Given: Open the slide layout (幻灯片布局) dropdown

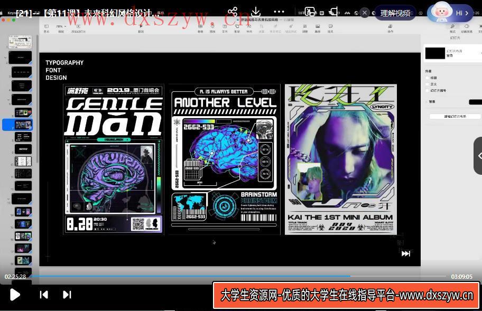Looking at the screenshot, I should [453, 53].
